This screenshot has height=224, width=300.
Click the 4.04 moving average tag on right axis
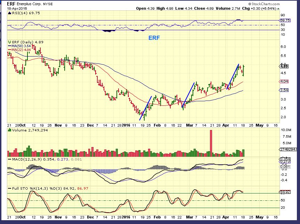point(284,81)
